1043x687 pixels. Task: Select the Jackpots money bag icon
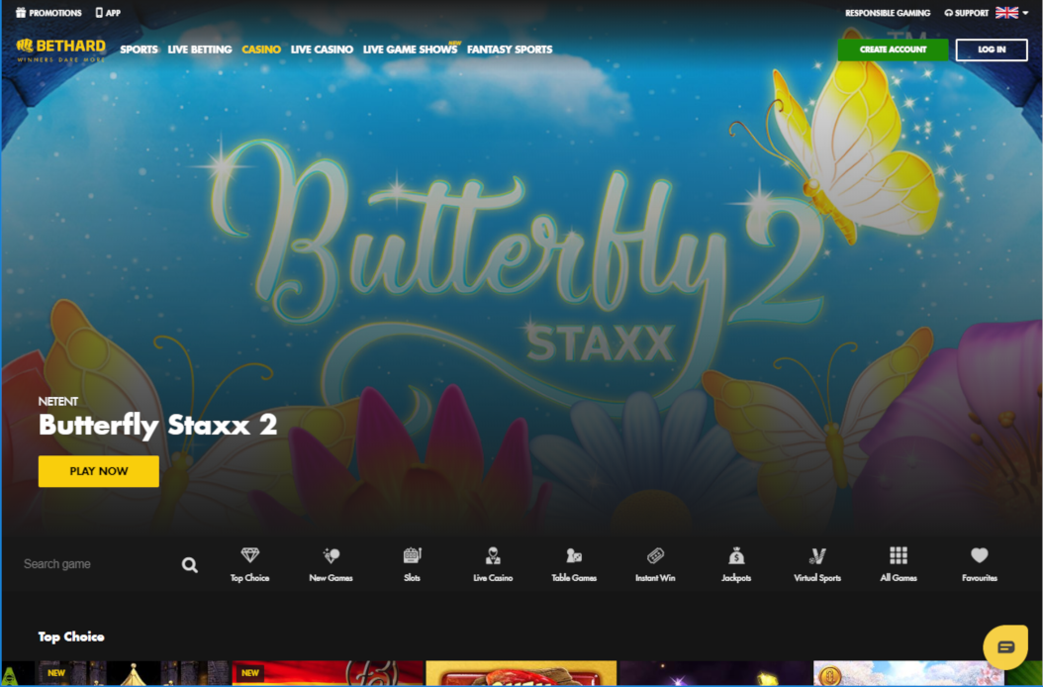point(736,564)
